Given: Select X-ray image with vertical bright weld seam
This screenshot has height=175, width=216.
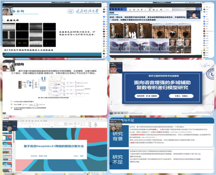Looking at the screenshot, I should (9, 35).
